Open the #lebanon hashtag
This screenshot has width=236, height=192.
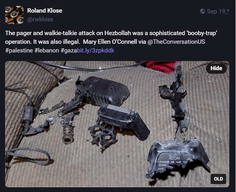[47, 50]
